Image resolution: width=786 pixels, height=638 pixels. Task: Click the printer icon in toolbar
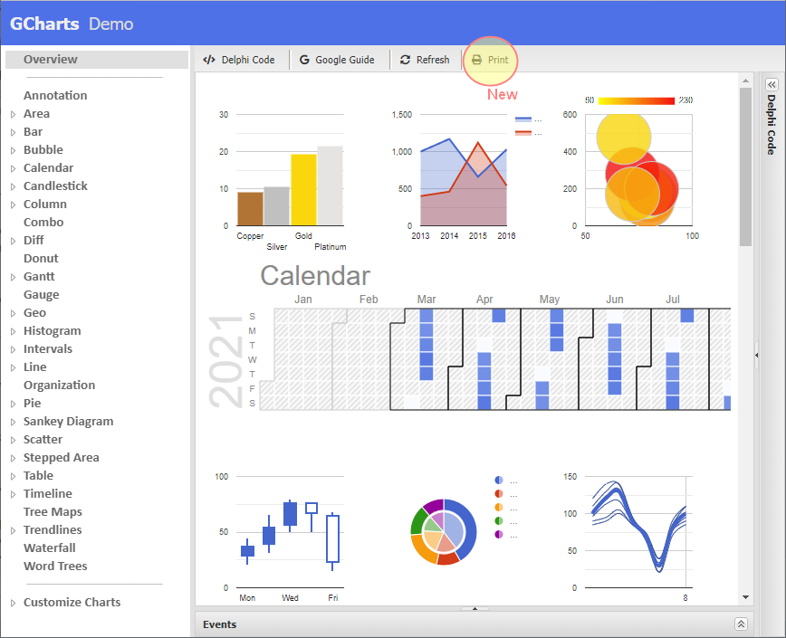pos(476,60)
